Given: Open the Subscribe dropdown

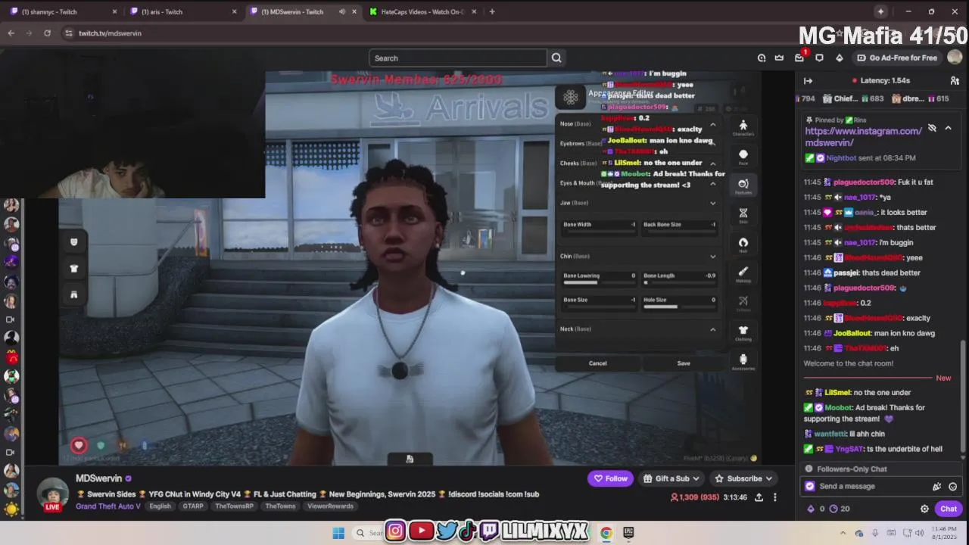Looking at the screenshot, I should click(744, 478).
